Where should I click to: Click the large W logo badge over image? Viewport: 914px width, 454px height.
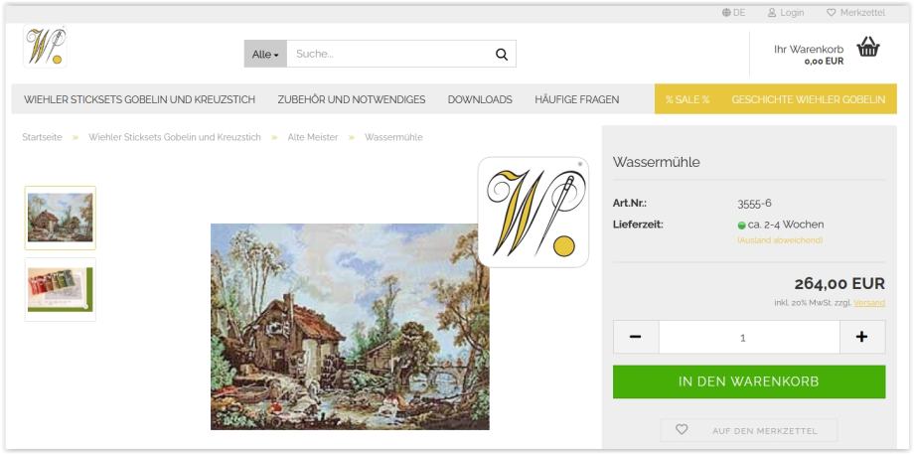[x=533, y=213]
